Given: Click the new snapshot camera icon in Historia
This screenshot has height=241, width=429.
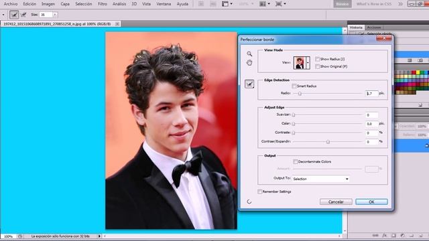Looking at the screenshot, I should coord(420,60).
